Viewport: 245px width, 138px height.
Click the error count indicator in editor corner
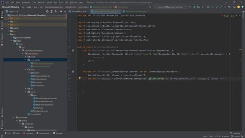[x=223, y=16]
